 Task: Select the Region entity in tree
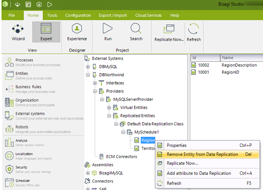(148, 140)
